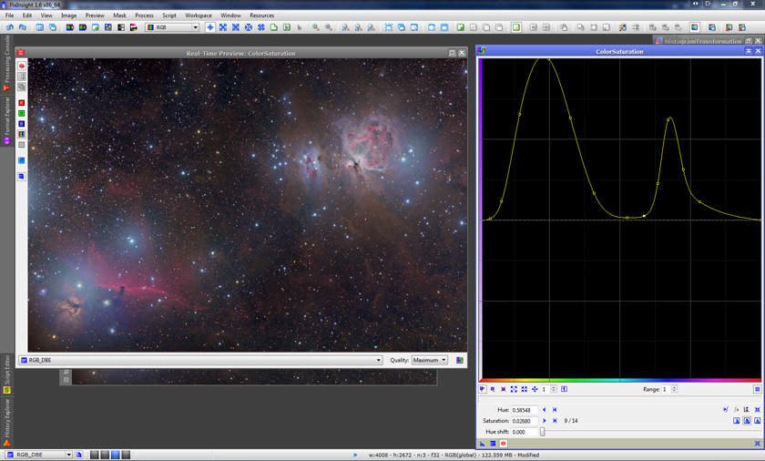Image resolution: width=765 pixels, height=461 pixels.
Task: Click the reset icon at ColorSaturation bottom right
Action: [x=758, y=443]
